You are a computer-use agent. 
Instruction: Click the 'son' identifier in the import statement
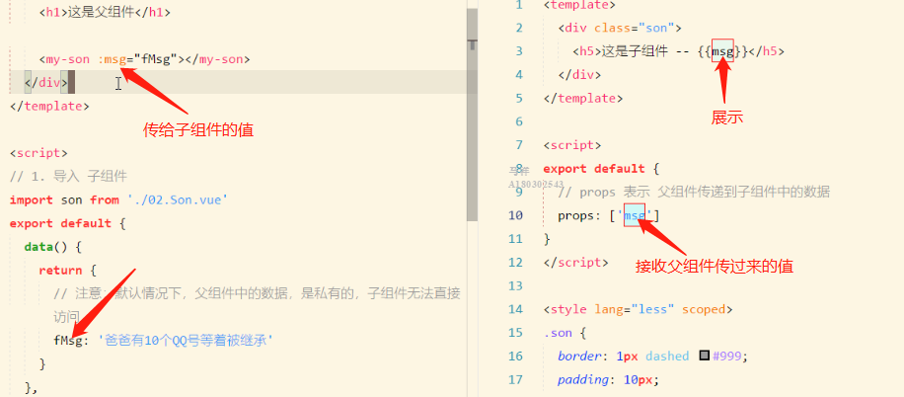tap(71, 199)
